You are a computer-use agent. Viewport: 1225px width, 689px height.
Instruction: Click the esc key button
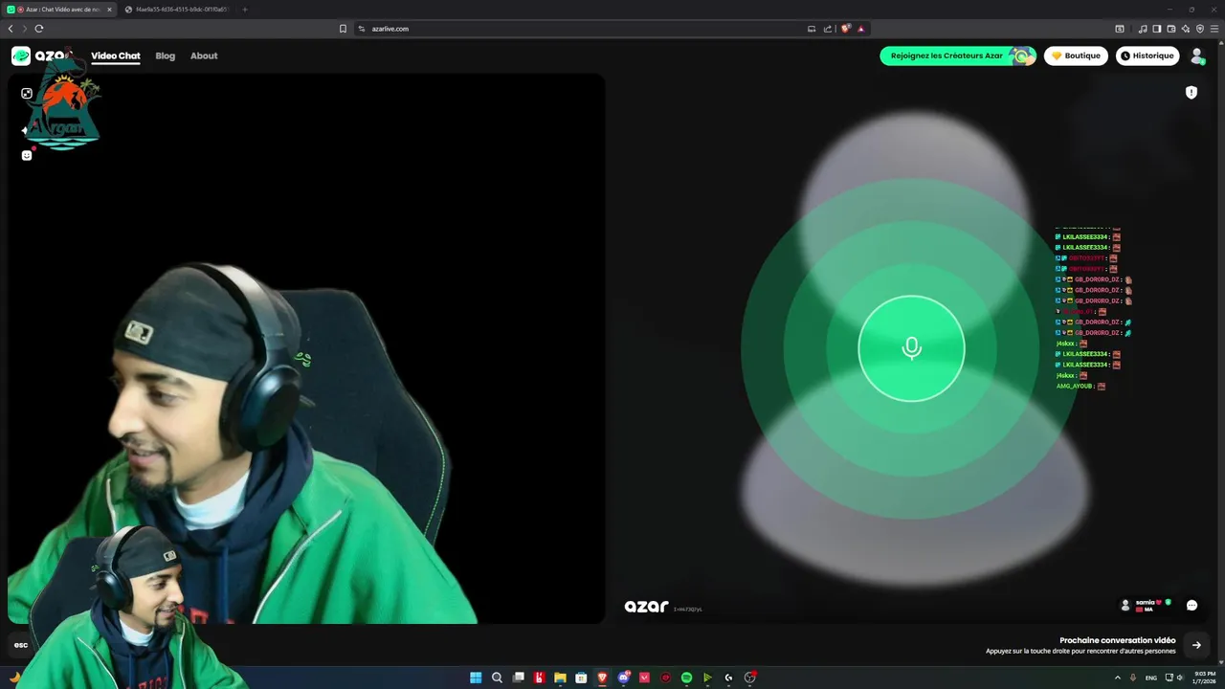click(x=21, y=645)
